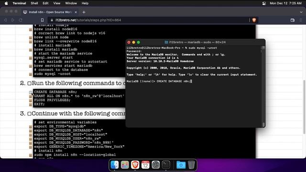The height and width of the screenshot is (172, 306).
Task: Copy the 'sudo npm install n8n' command
Action: coord(31,155)
